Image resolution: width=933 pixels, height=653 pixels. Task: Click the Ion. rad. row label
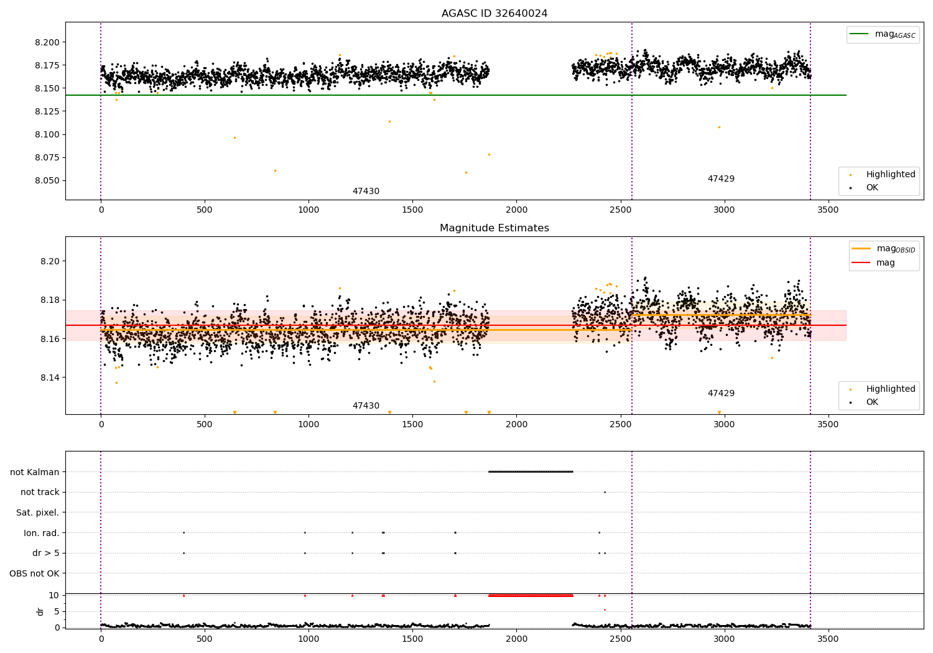tap(42, 533)
